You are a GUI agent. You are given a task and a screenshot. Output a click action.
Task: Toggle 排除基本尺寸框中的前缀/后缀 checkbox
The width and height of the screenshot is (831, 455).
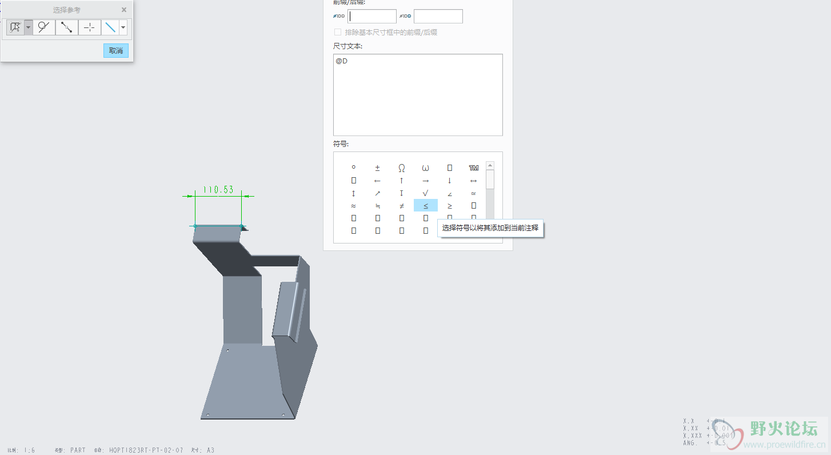tap(338, 33)
